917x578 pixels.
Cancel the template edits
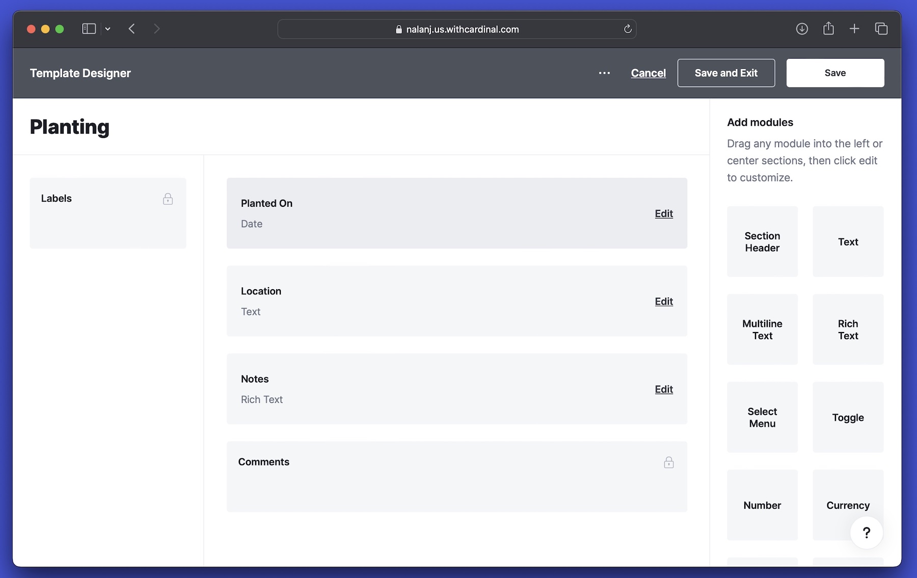(648, 73)
